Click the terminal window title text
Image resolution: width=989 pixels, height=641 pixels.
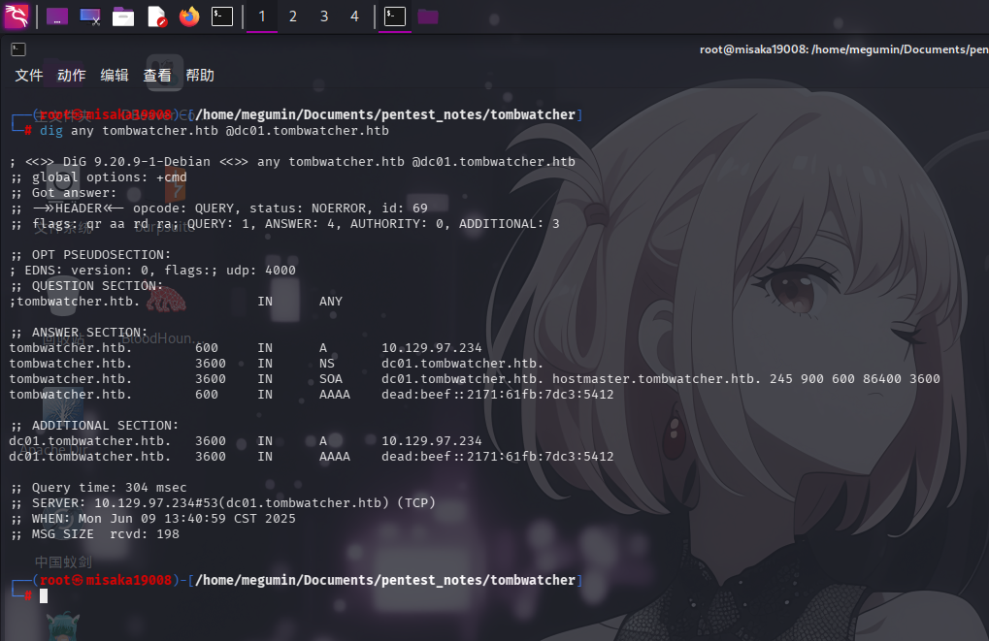[x=844, y=49]
